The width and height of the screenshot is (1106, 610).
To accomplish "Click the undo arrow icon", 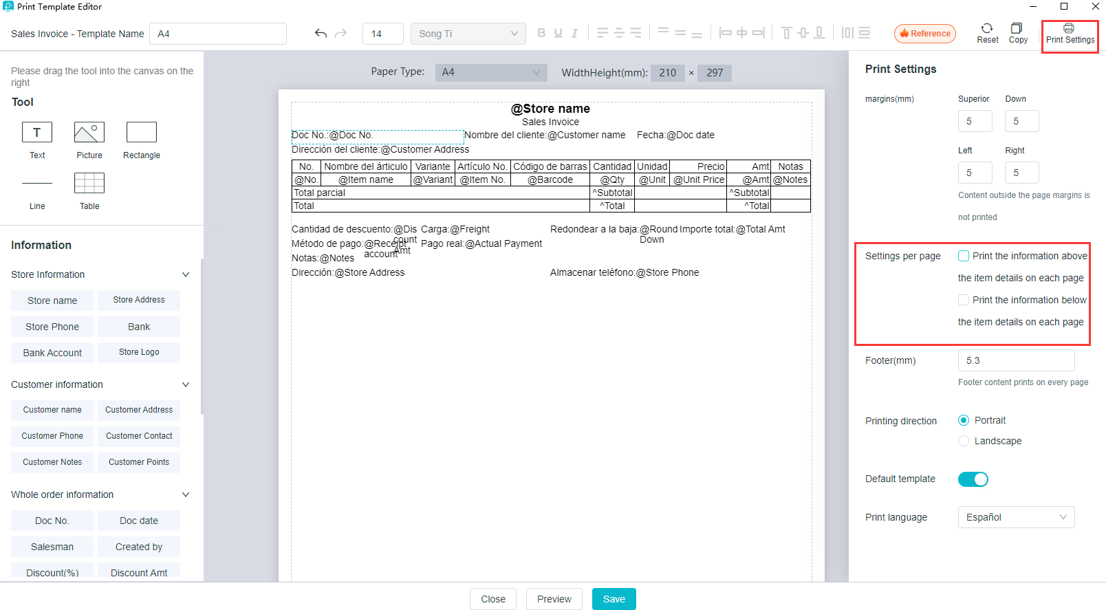I will (x=321, y=33).
